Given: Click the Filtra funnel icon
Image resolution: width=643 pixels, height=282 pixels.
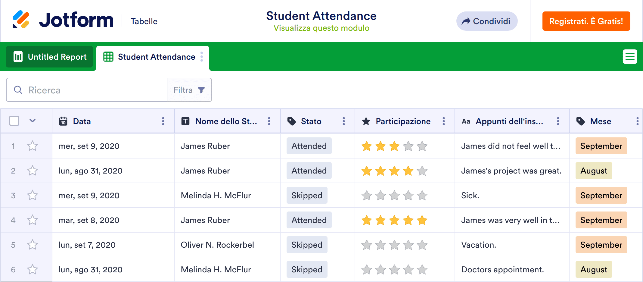Looking at the screenshot, I should tap(201, 90).
